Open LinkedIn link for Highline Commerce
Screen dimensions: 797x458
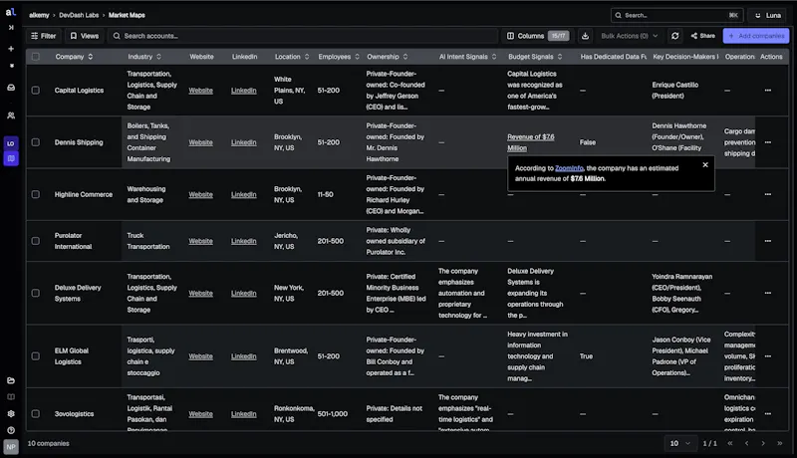(243, 194)
